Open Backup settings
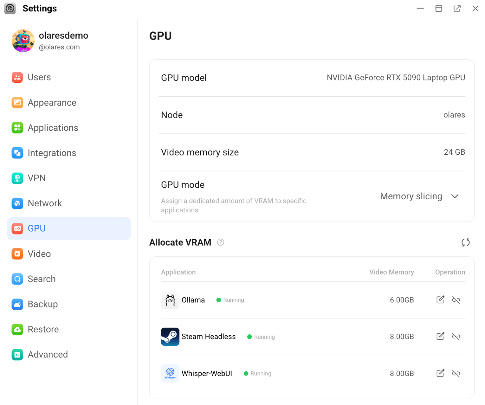The image size is (485, 405). click(x=17, y=304)
